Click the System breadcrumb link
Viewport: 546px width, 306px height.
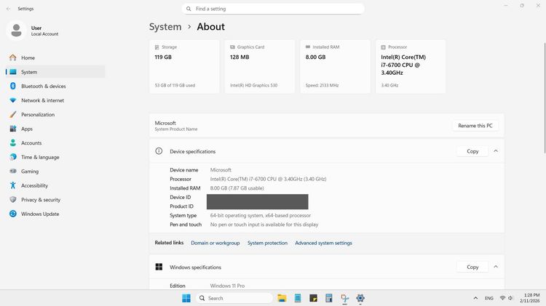click(165, 27)
